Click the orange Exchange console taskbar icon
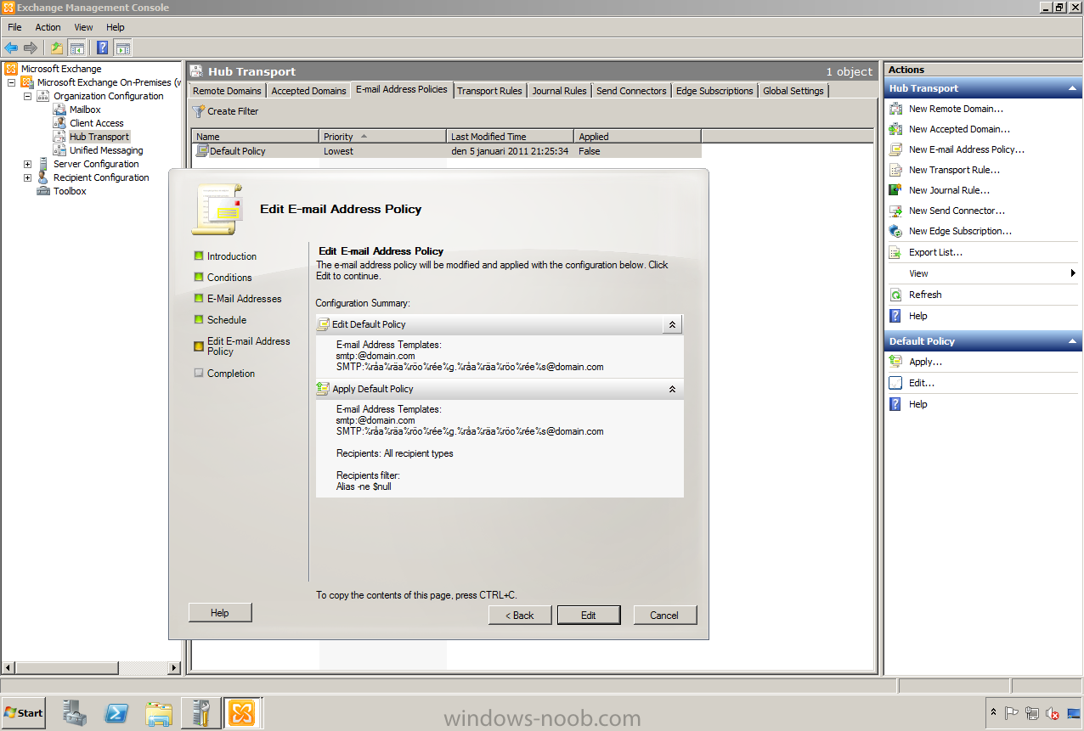Viewport: 1084px width, 731px height. 242,712
